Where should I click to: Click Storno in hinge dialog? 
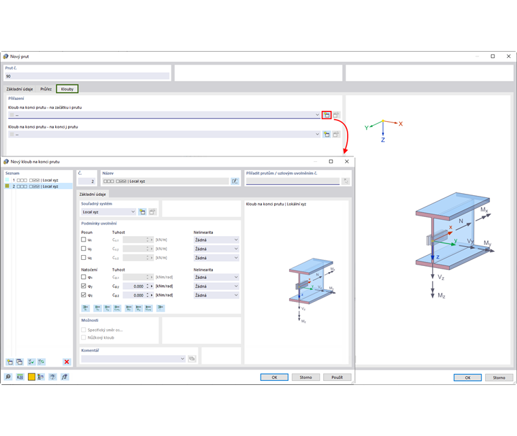(305, 378)
